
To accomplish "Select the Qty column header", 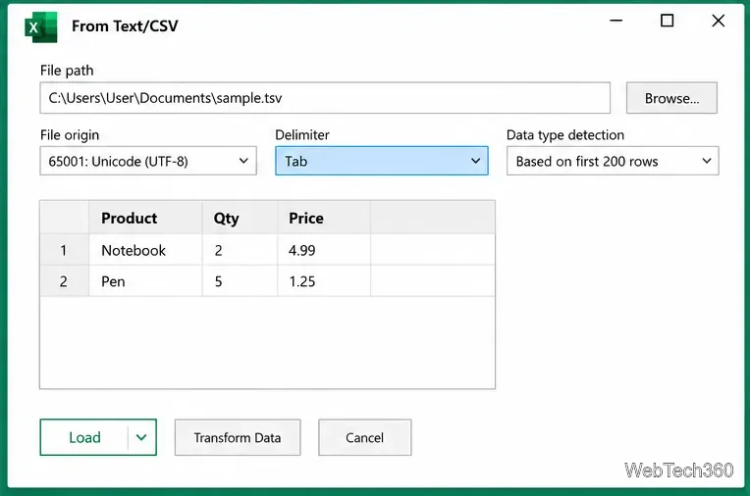I will tap(240, 218).
